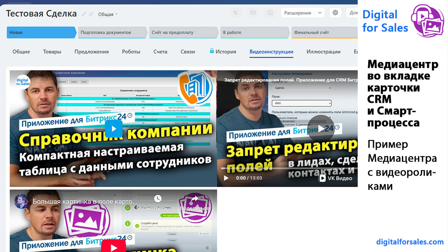The width and height of the screenshot is (448, 252).
Task: Click the lock icon next to История
Action: (212, 52)
